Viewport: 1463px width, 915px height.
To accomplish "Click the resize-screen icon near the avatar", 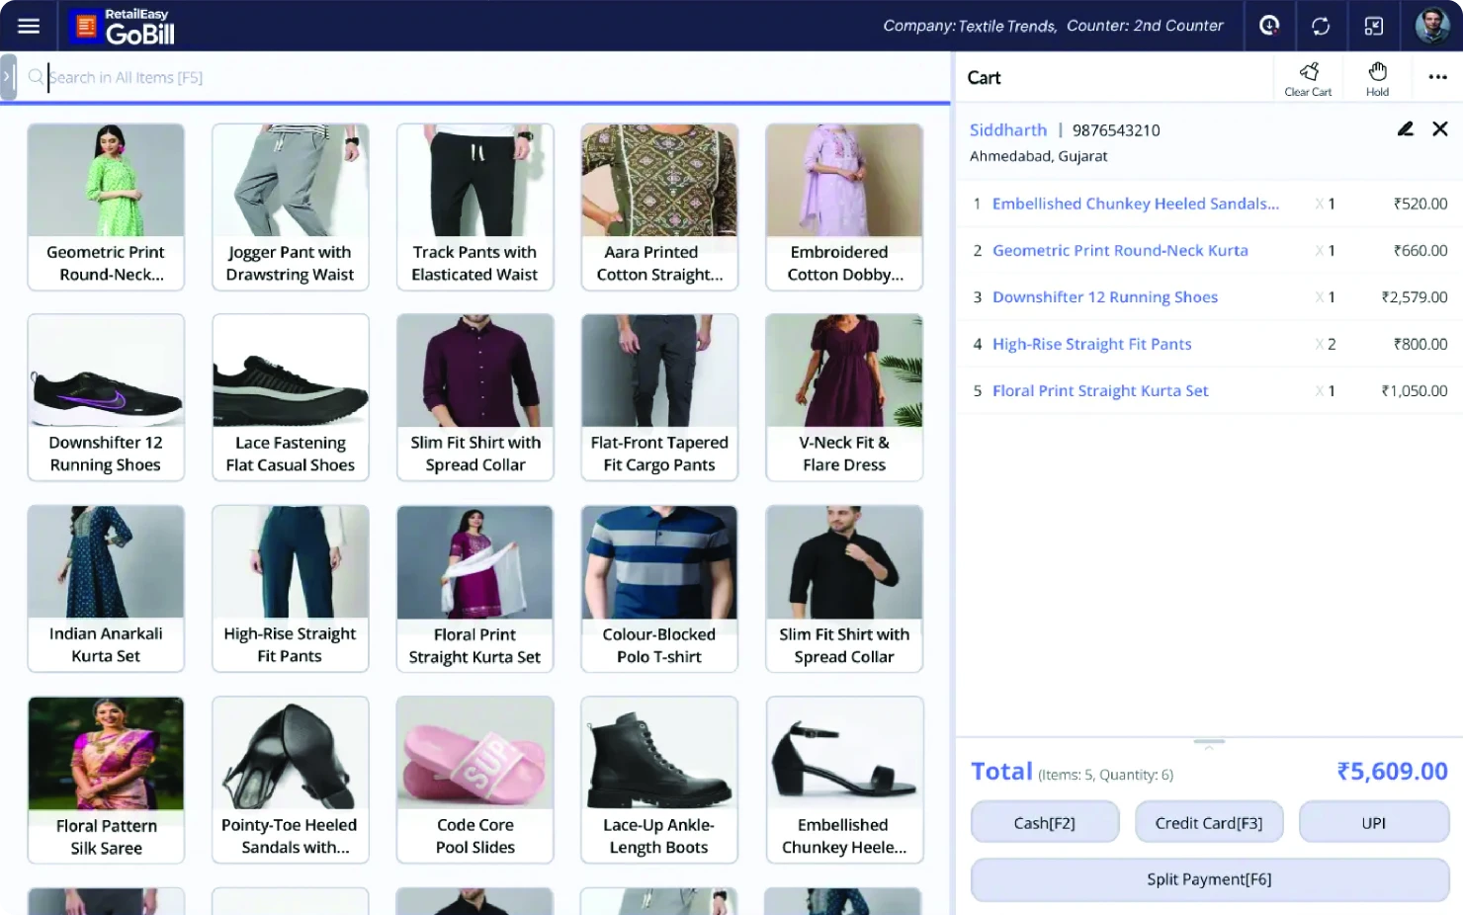I will (x=1374, y=26).
